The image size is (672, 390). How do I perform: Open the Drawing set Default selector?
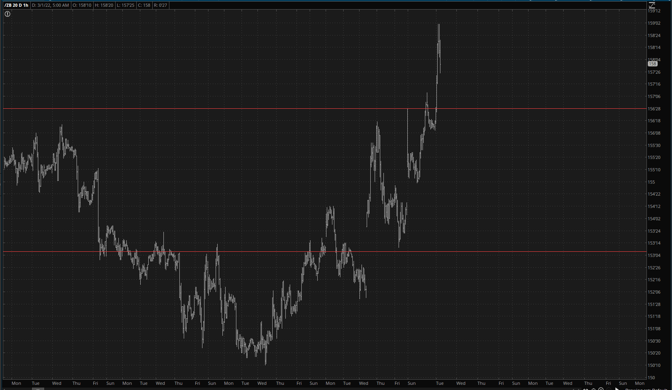pyautogui.click(x=646, y=389)
